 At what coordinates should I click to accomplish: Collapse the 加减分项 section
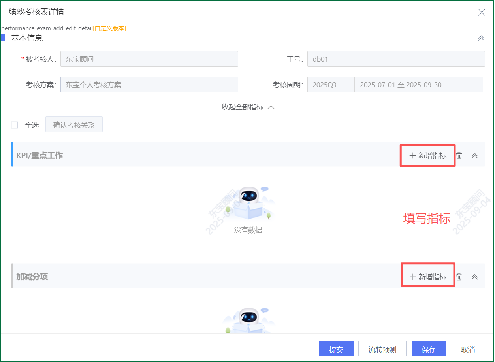click(x=475, y=277)
